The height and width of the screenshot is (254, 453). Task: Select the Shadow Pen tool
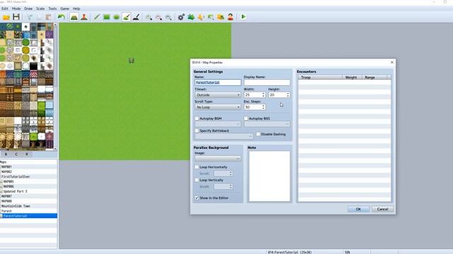pyautogui.click(x=136, y=17)
